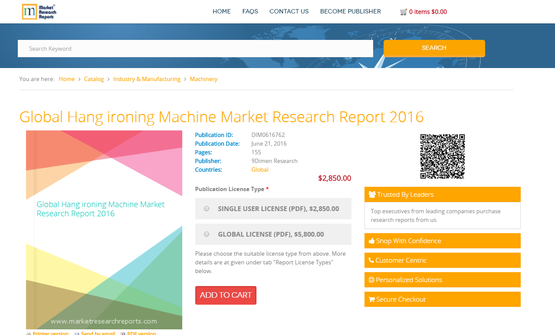Click publisher name 9Dimen Research
Image resolution: width=555 pixels, height=335 pixels.
[275, 161]
